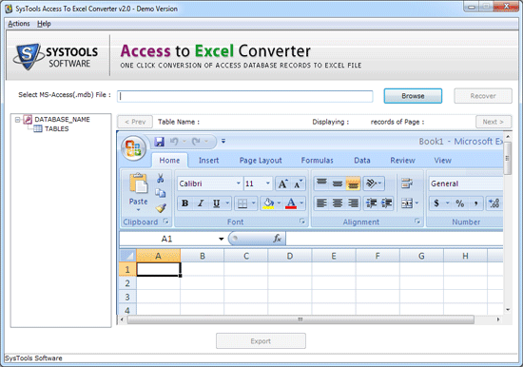523x367 pixels.
Task: Open the font size 11 dropdown
Action: (x=267, y=183)
